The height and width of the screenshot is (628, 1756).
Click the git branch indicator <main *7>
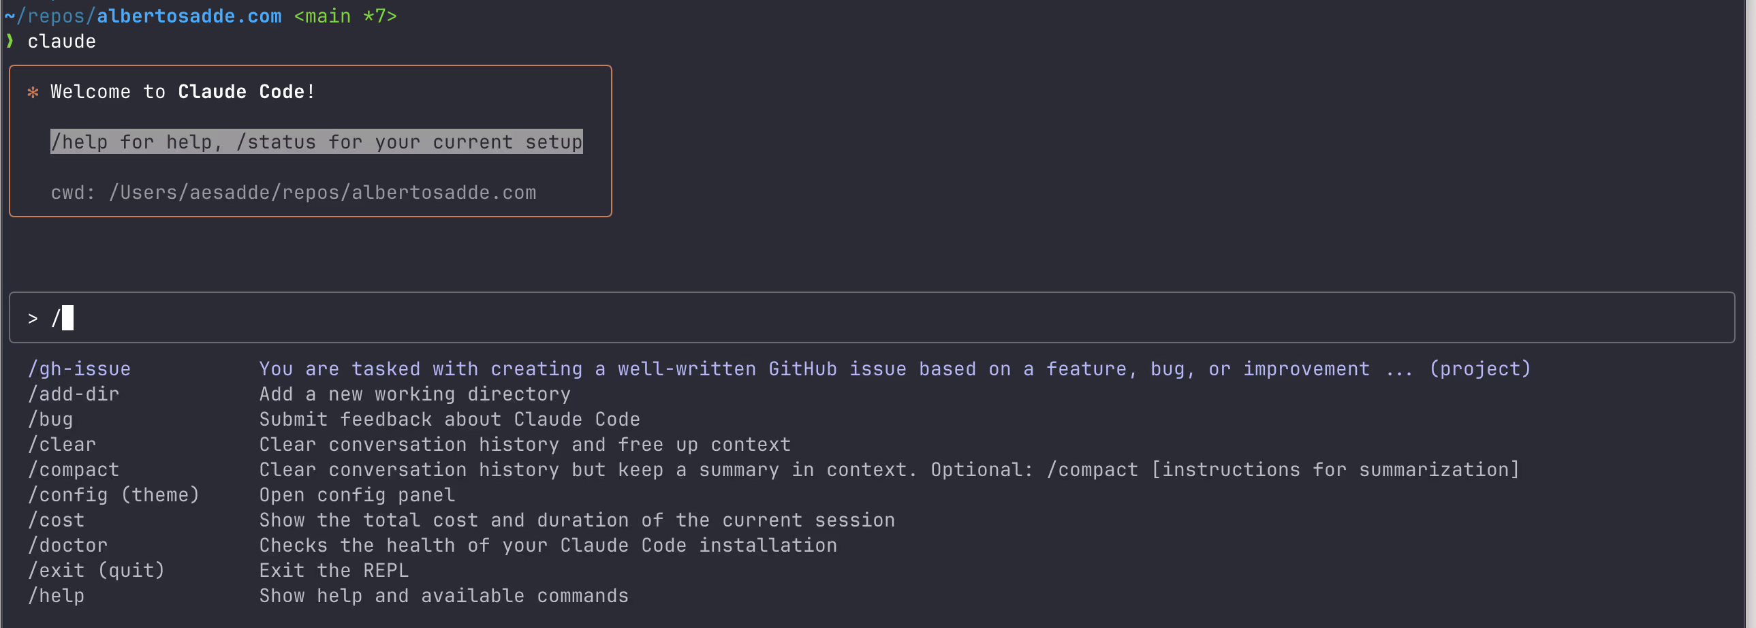[345, 16]
